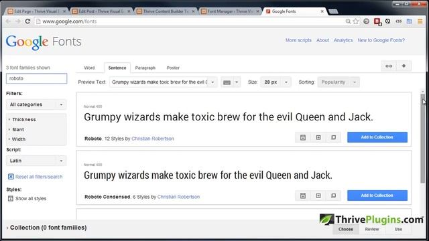Click the font list vertical scrollbar

click(x=423, y=139)
